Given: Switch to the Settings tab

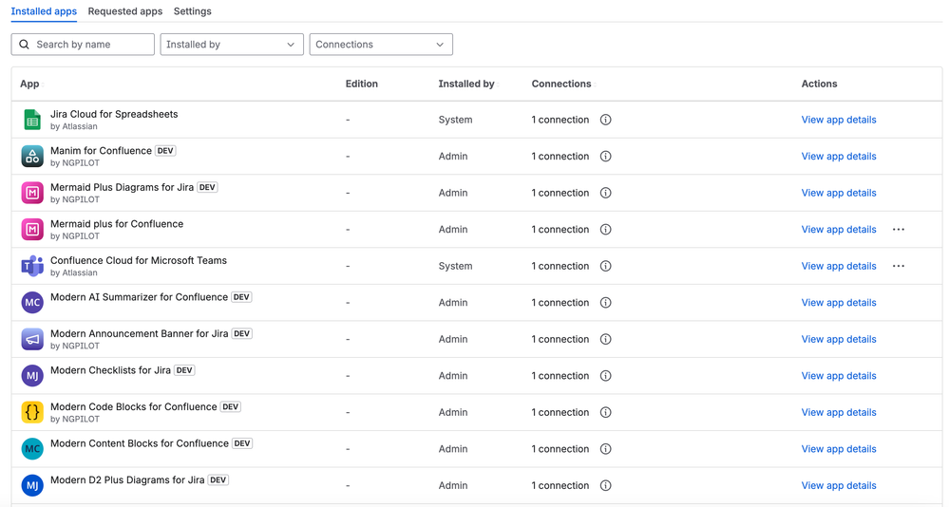Looking at the screenshot, I should 193,11.
